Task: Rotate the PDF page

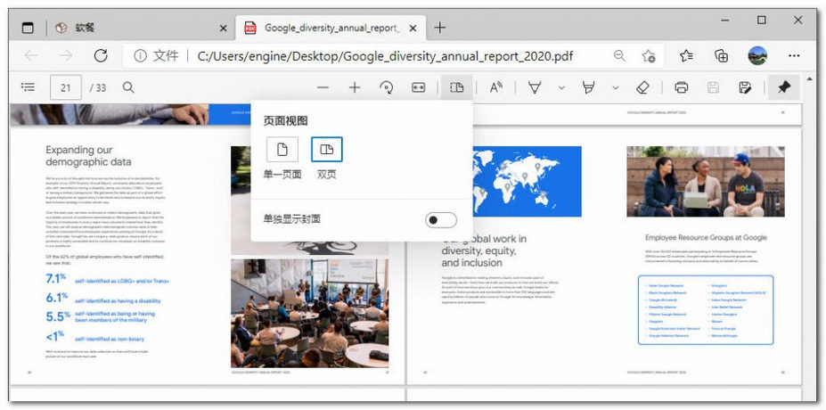Action: (x=387, y=87)
